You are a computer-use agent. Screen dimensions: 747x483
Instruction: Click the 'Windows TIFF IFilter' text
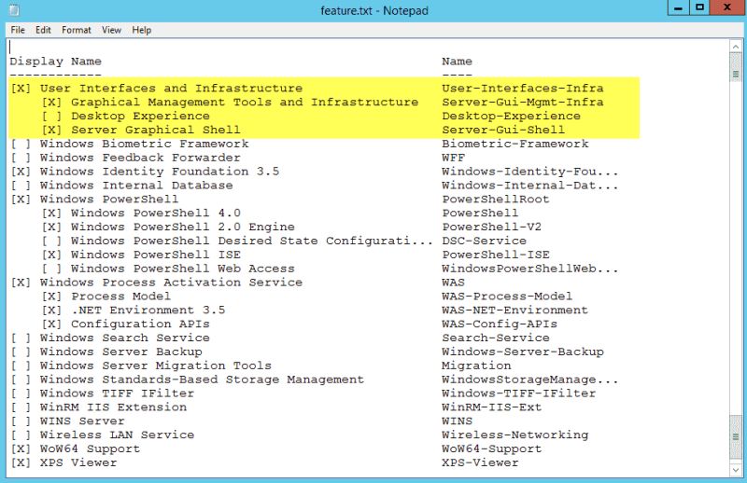coord(118,393)
